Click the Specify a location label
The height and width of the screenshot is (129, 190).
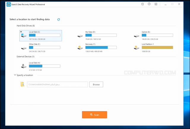coord(25,75)
